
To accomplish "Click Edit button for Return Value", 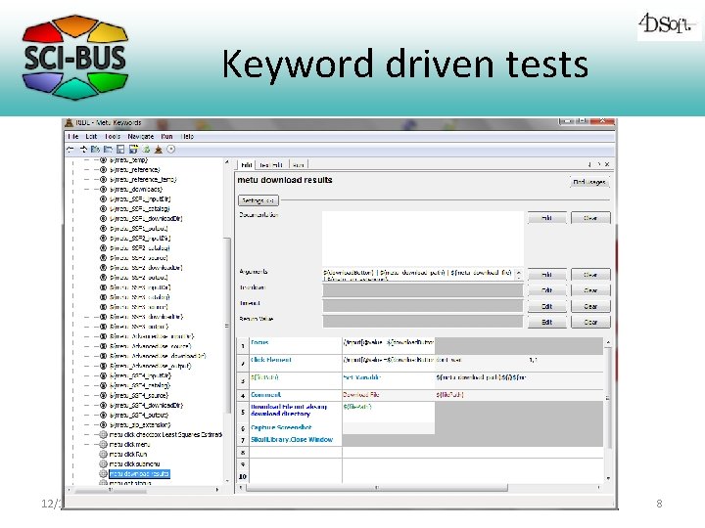I will click(x=546, y=322).
